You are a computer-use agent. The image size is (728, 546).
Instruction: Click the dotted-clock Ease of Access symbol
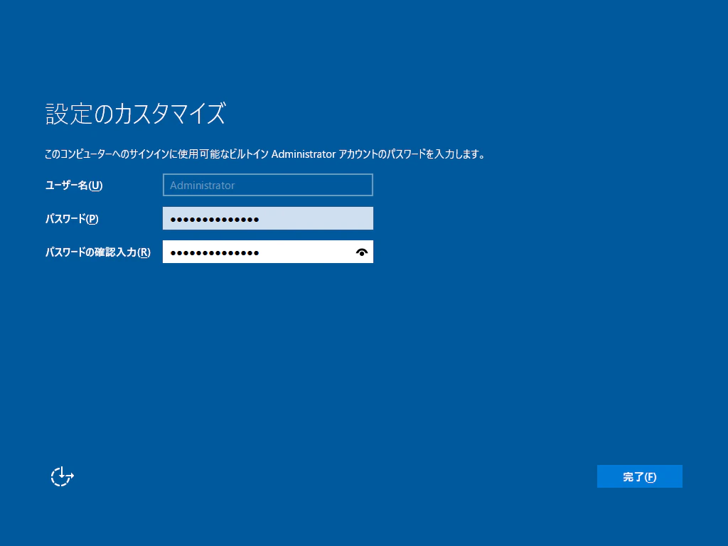(x=61, y=476)
